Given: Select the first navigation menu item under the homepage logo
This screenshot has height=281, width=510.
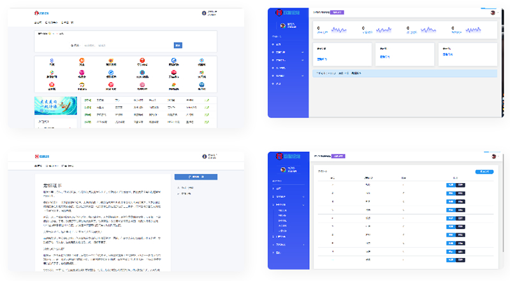Looking at the screenshot, I should pyautogui.click(x=38, y=23).
